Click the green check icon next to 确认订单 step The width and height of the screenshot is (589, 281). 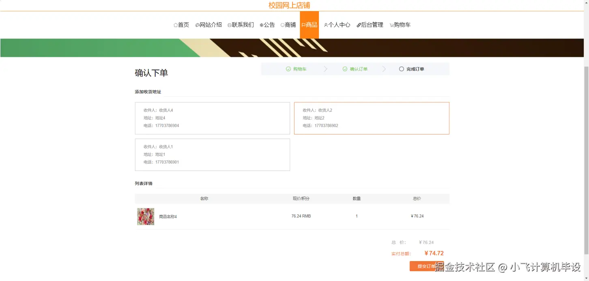(345, 69)
